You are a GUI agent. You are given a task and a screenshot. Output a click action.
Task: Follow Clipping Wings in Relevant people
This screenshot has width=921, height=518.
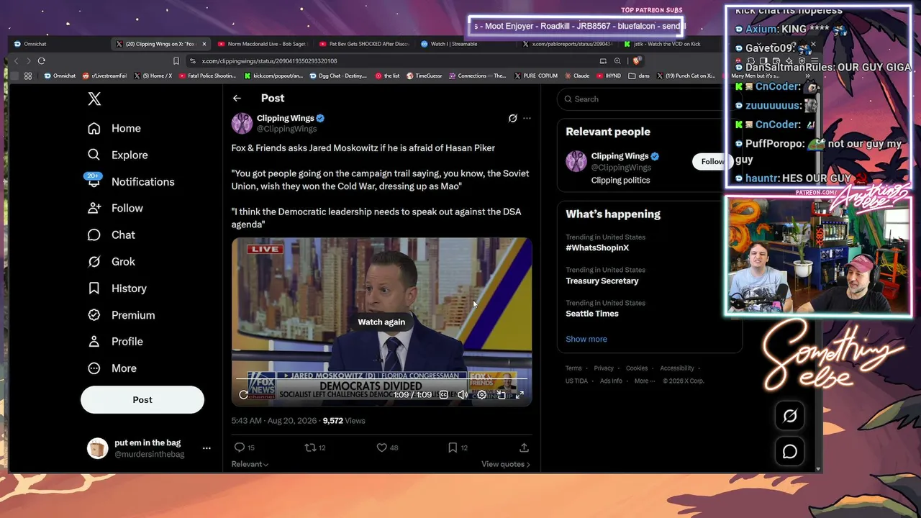(x=712, y=161)
